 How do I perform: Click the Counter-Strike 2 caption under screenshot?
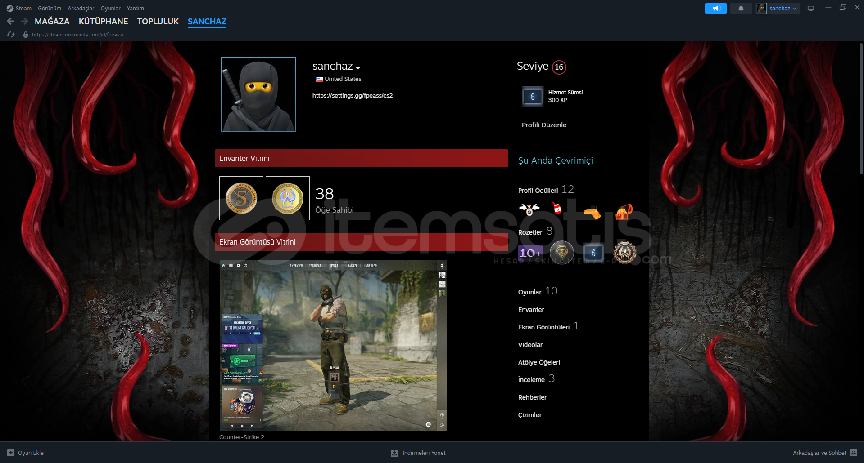[242, 437]
